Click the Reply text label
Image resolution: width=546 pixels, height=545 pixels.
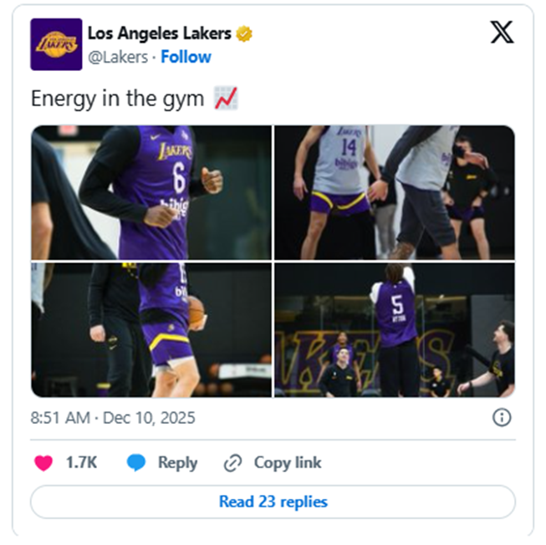(x=177, y=463)
